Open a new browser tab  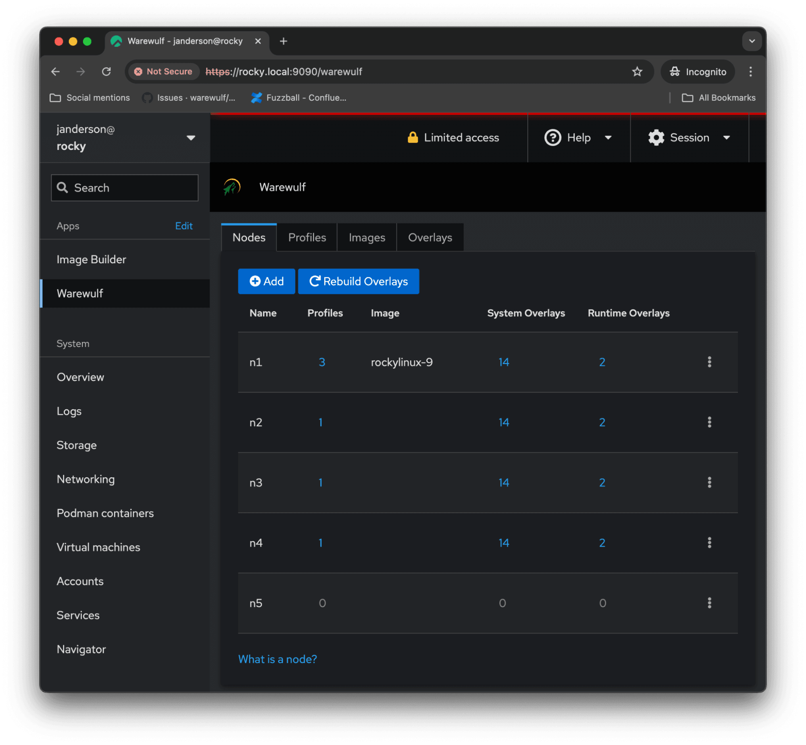(283, 41)
